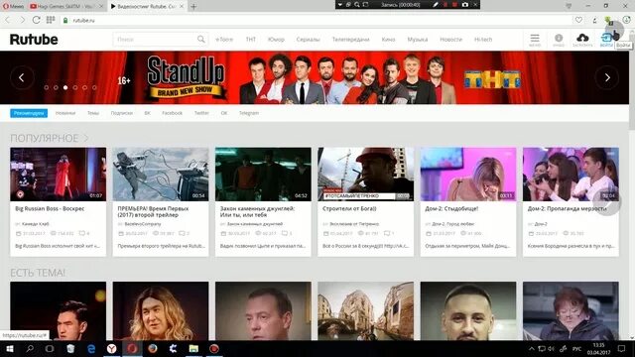635x357 pixels.
Task: Open the Музыка category link
Action: pyautogui.click(x=418, y=40)
